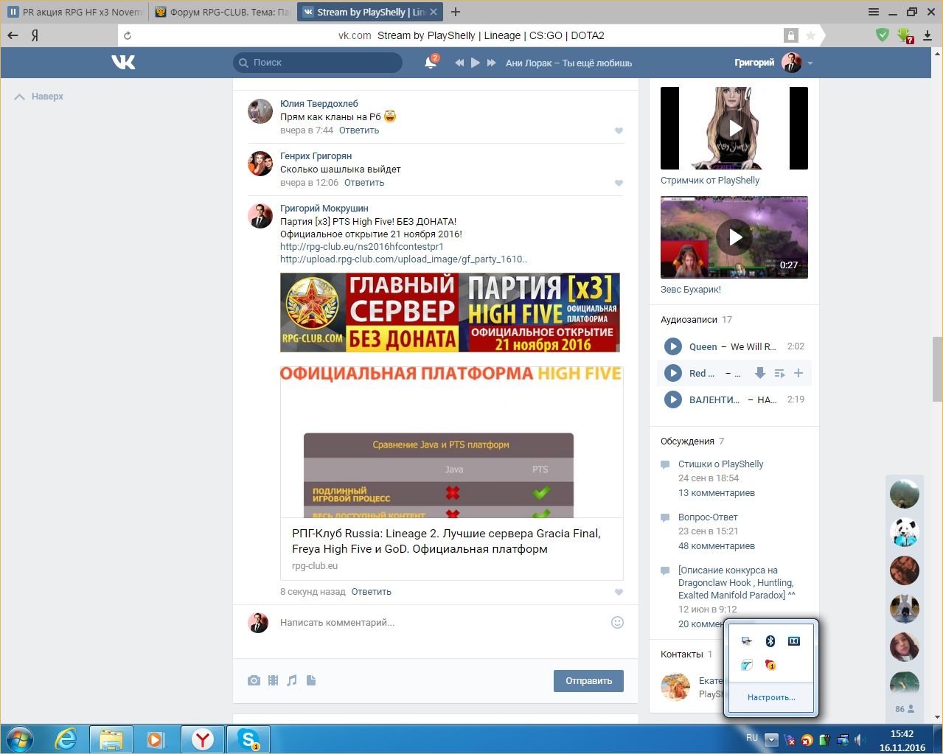Viewport: 943px width, 754px height.
Task: Toggle the hidden tray icons arrow
Action: [771, 739]
